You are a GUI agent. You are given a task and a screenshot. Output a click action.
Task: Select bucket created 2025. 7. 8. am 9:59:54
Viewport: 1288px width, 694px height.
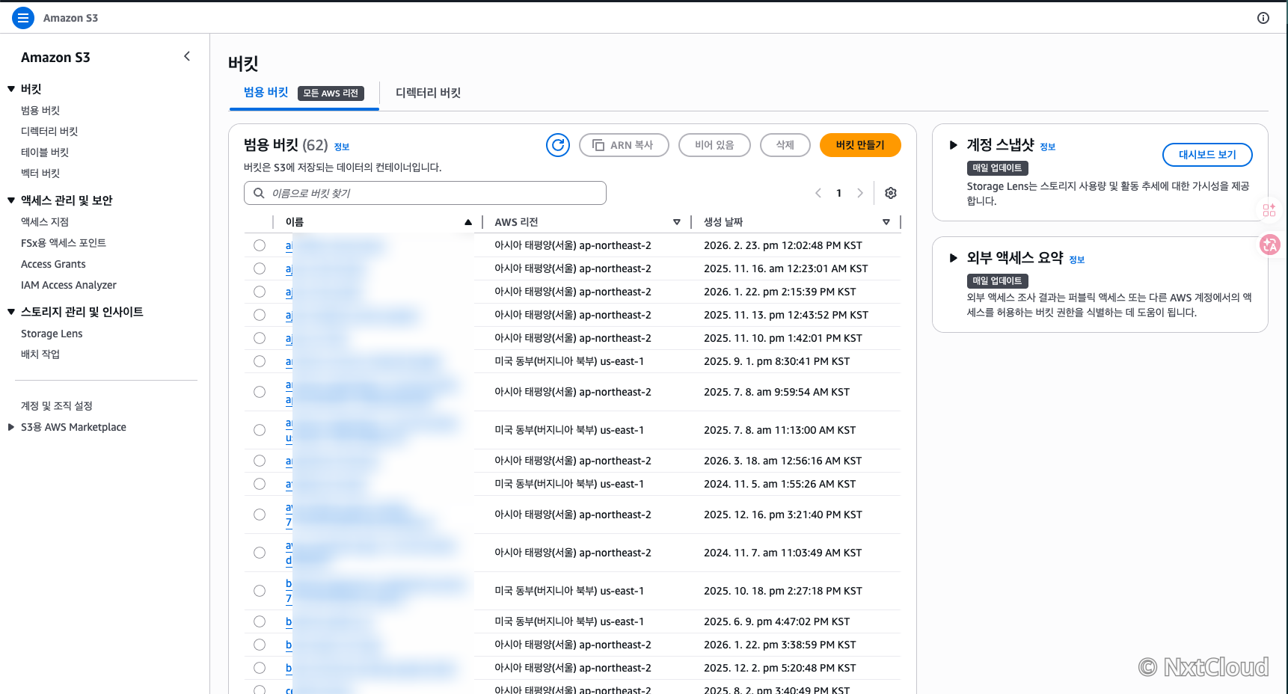pyautogui.click(x=260, y=392)
